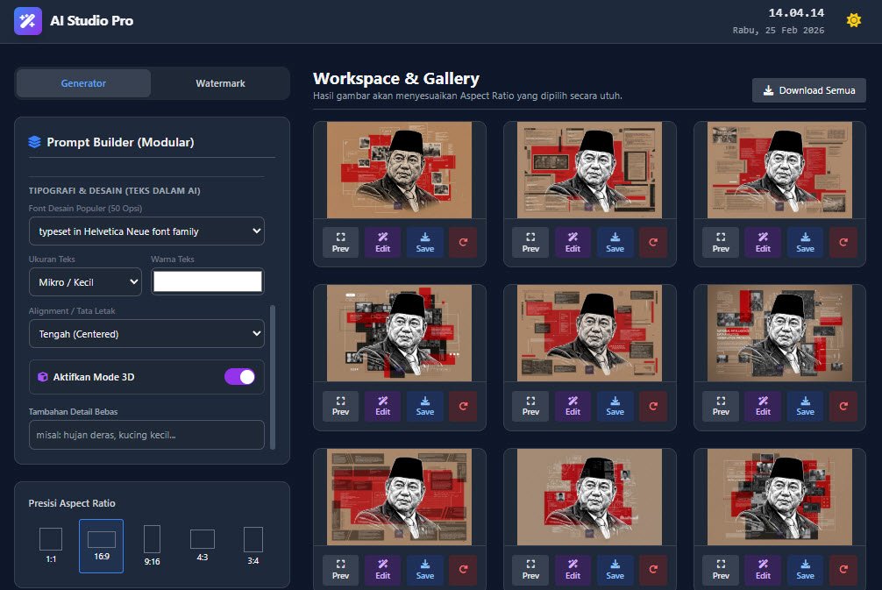
Task: Edit the first image in the second row
Action: point(382,406)
